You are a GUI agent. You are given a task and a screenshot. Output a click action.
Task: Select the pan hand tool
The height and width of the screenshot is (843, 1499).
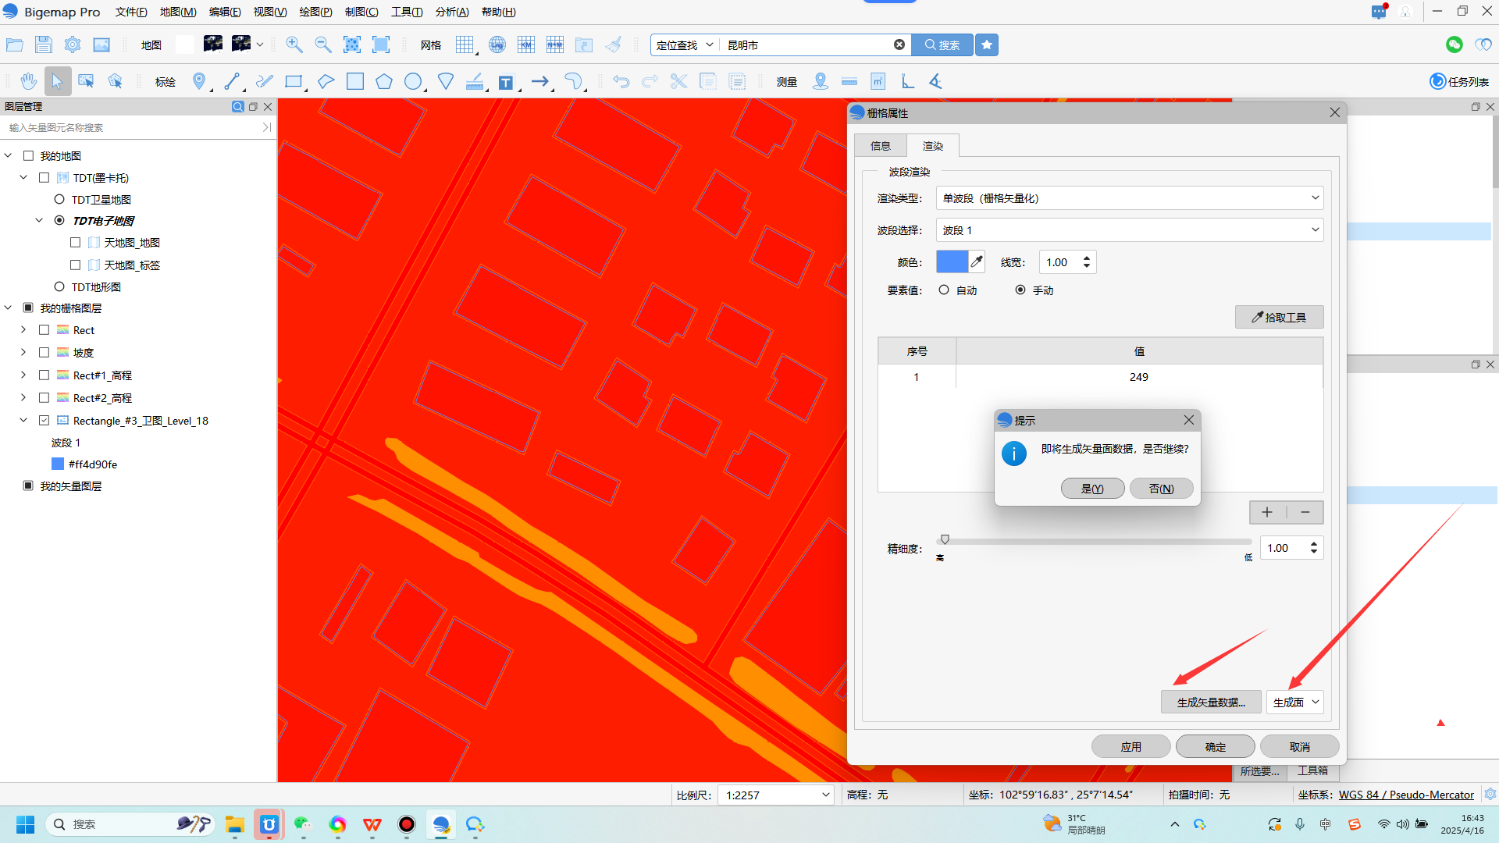(29, 81)
